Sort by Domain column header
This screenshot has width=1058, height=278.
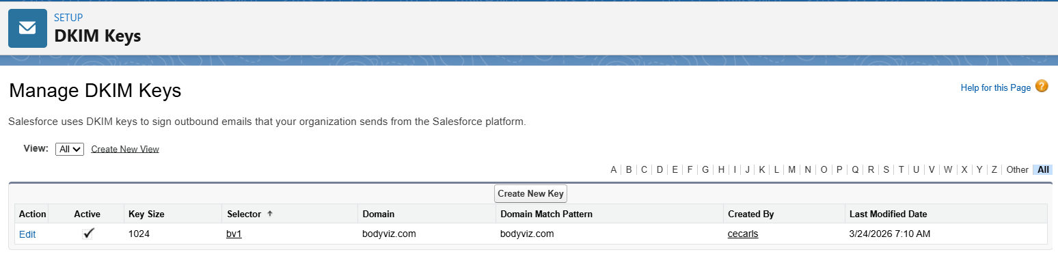(x=378, y=214)
